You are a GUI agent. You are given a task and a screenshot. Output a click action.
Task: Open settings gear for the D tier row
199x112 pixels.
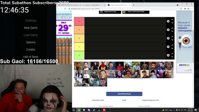coord(168,55)
